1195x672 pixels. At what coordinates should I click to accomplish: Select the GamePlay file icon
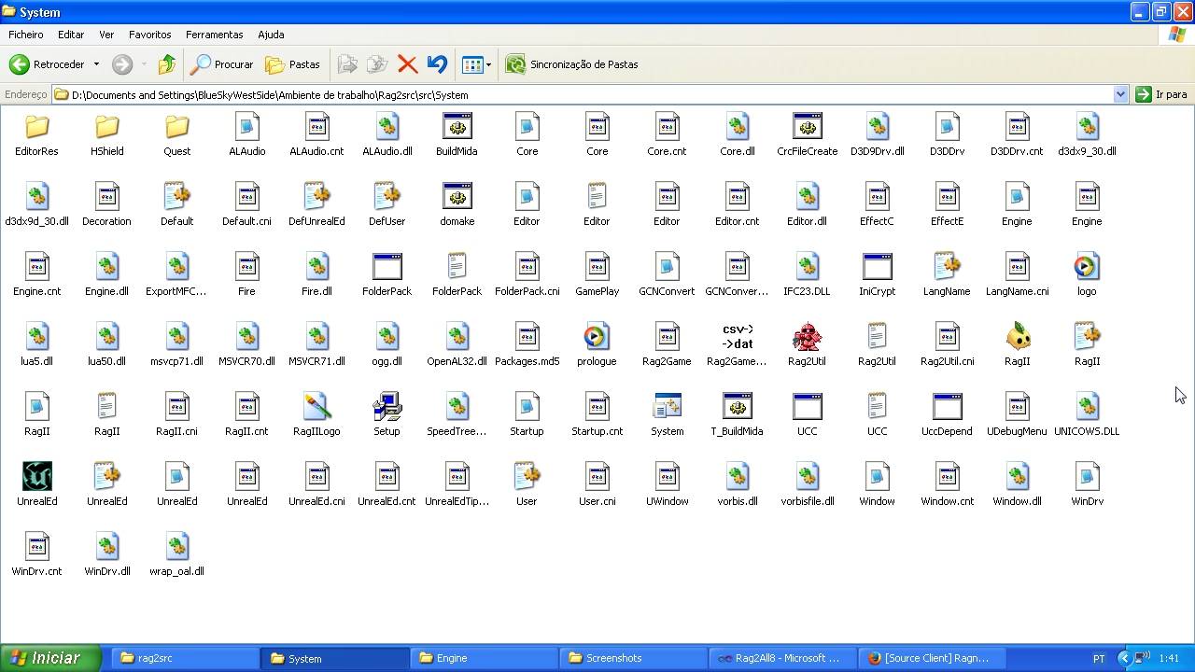[597, 274]
